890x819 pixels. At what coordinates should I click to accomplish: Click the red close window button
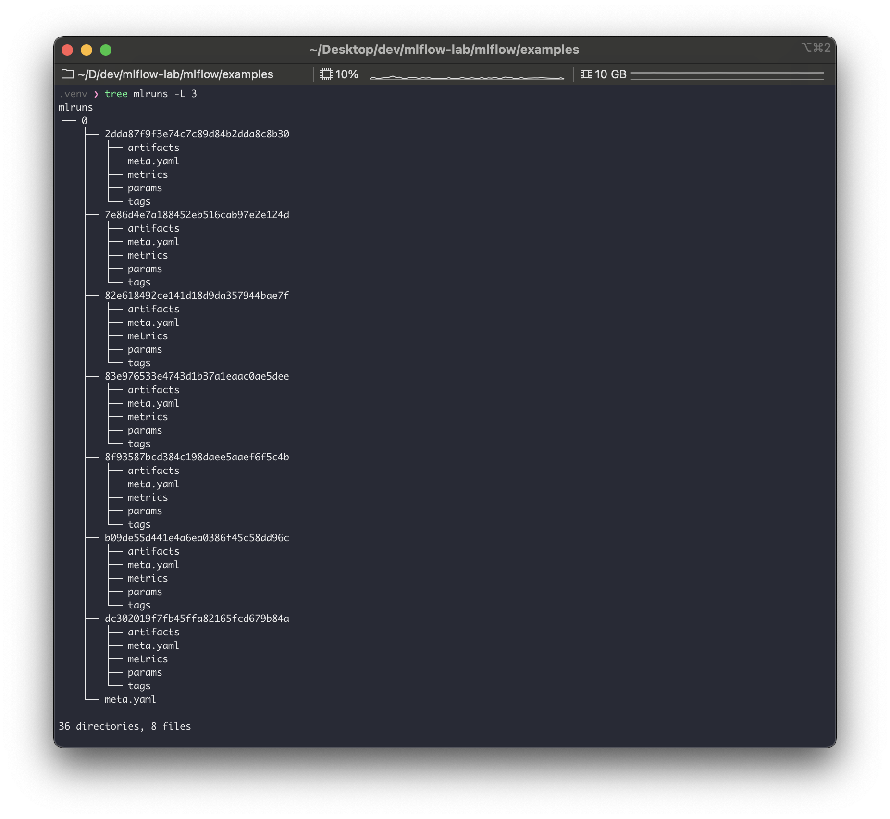67,50
